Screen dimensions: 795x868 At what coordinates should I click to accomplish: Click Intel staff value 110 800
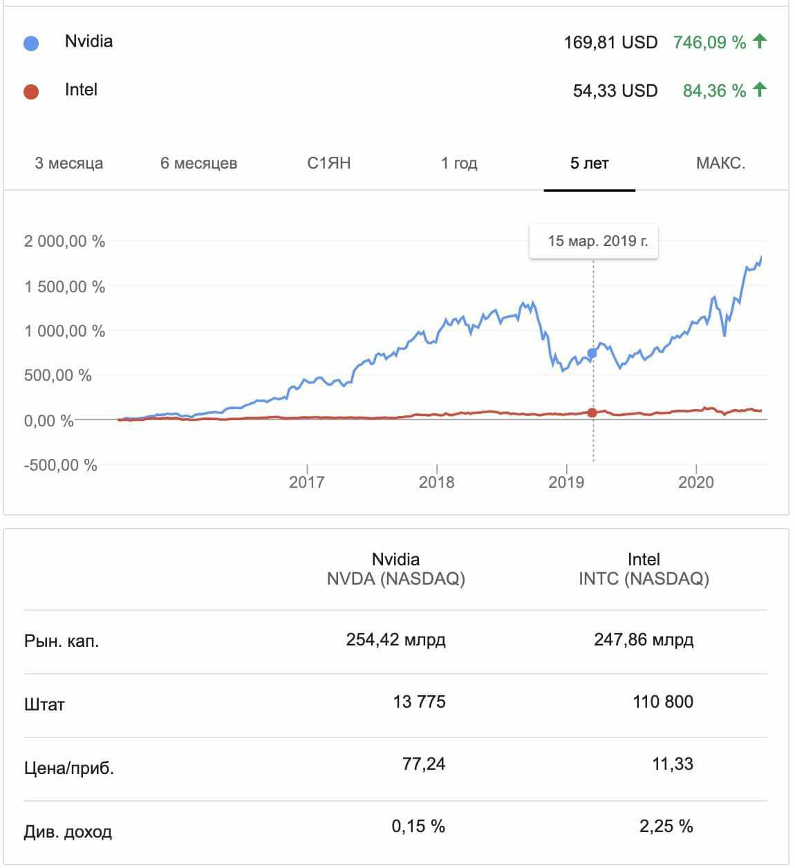tap(662, 701)
